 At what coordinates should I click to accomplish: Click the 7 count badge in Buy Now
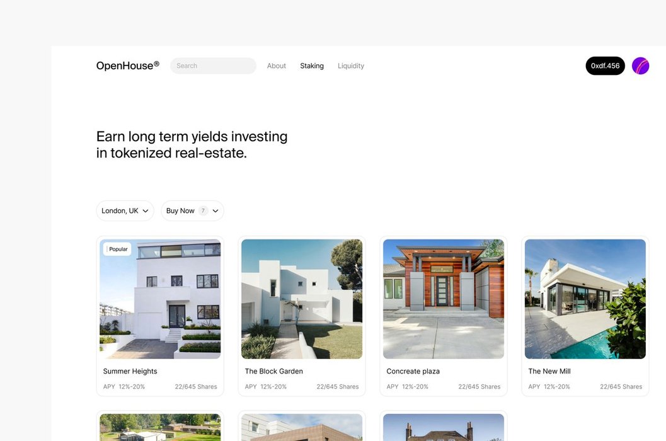click(x=203, y=210)
